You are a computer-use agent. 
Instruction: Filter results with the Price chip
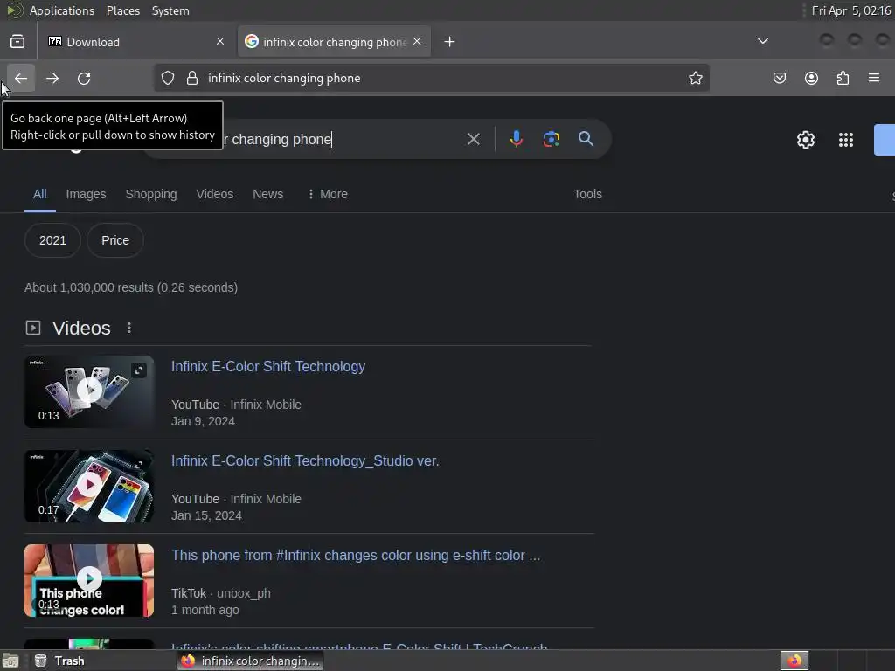(115, 240)
